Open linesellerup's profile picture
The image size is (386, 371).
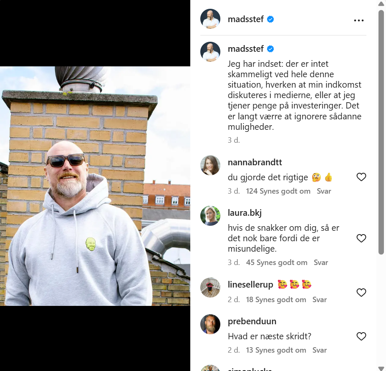(210, 288)
